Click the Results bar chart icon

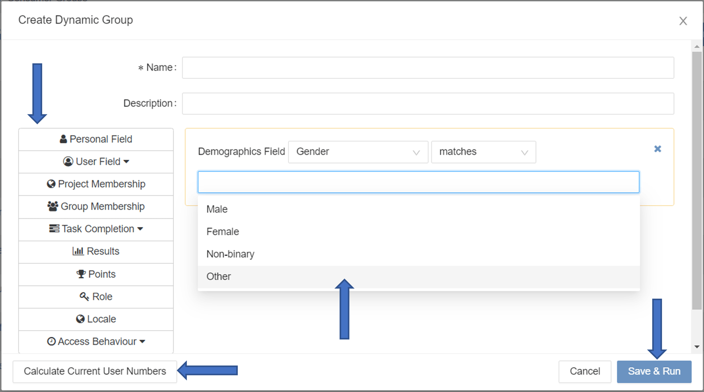tap(78, 251)
